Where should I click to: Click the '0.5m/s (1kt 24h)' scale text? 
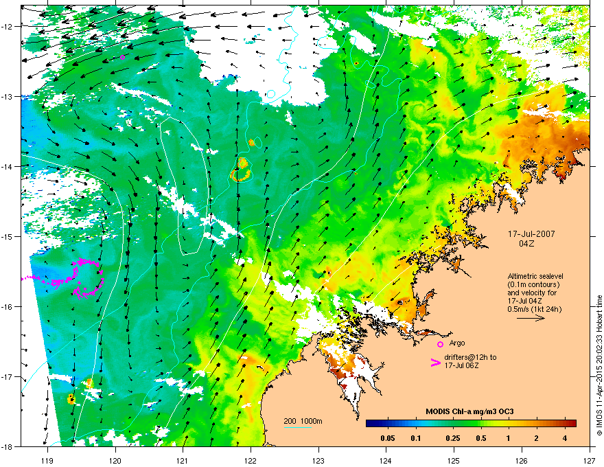tap(535, 309)
